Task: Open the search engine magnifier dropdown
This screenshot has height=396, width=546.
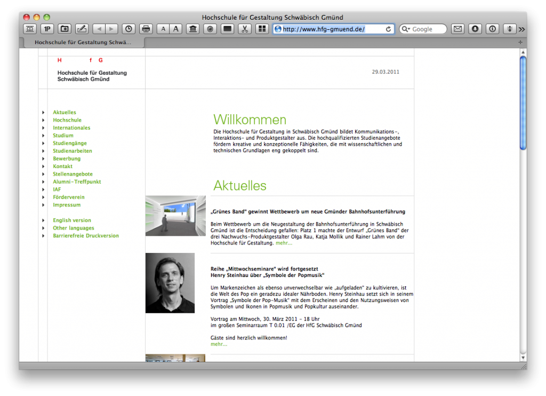Action: 406,29
